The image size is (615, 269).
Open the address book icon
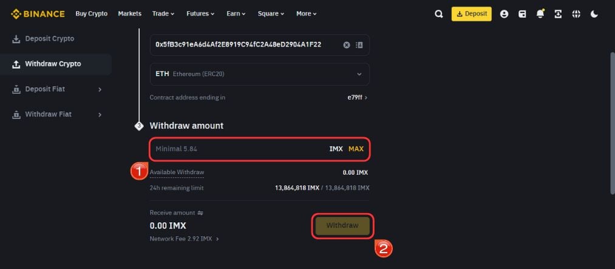pyautogui.click(x=359, y=45)
